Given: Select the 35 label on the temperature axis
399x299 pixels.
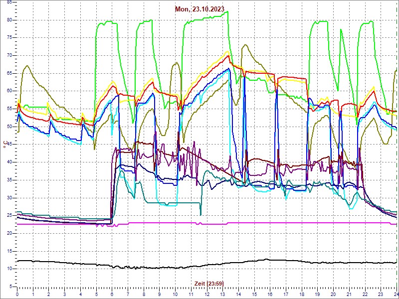Looking at the screenshot, I should pos(9,180).
